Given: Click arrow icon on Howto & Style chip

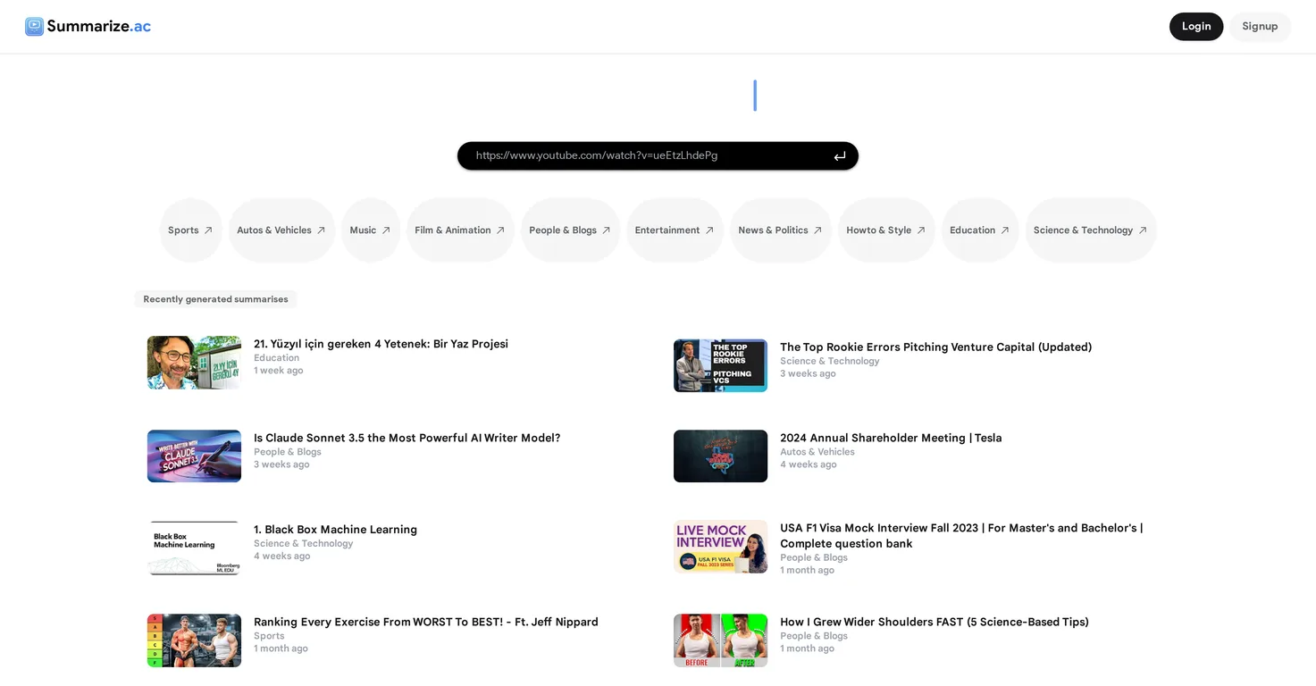Looking at the screenshot, I should click(921, 230).
